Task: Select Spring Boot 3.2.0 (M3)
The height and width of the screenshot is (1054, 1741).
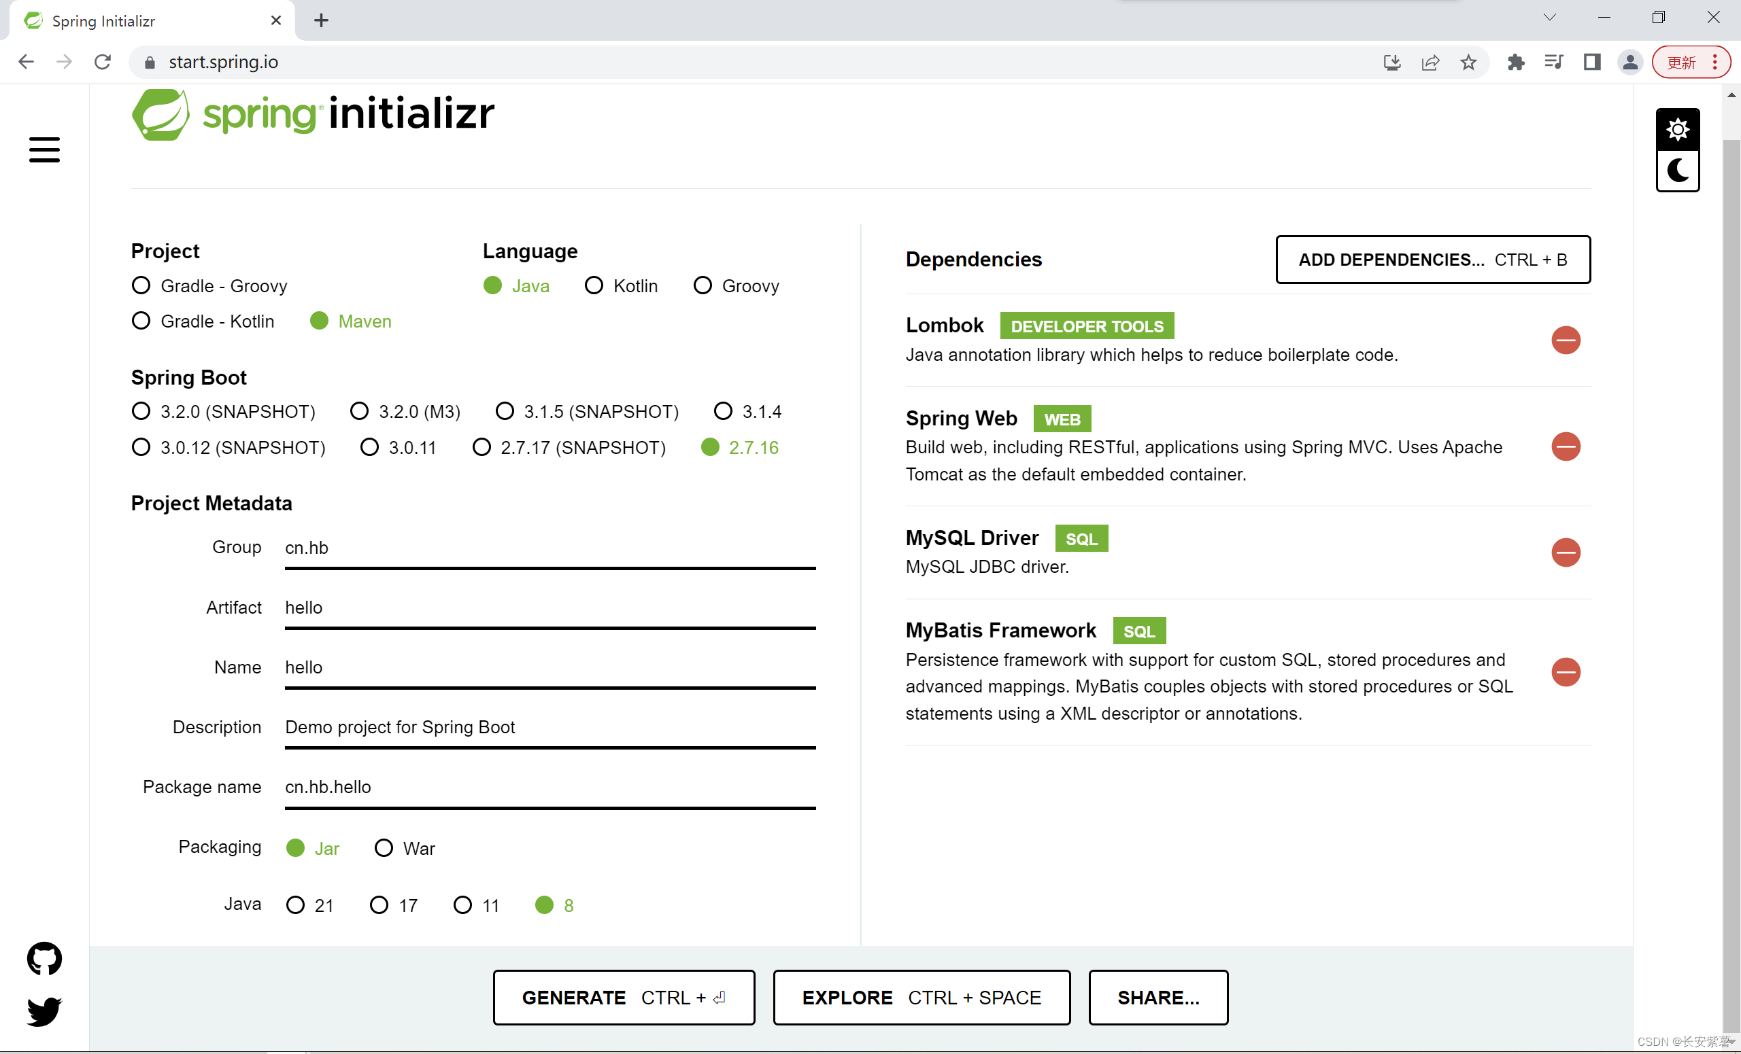Action: click(x=405, y=411)
